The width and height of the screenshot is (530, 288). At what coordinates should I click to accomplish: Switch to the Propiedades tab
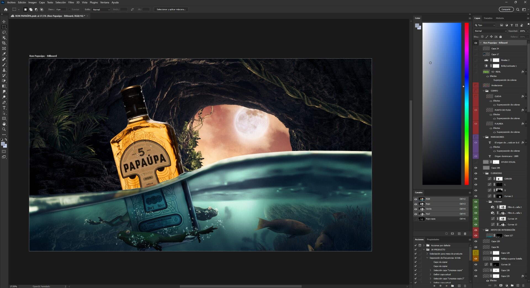coord(433,239)
